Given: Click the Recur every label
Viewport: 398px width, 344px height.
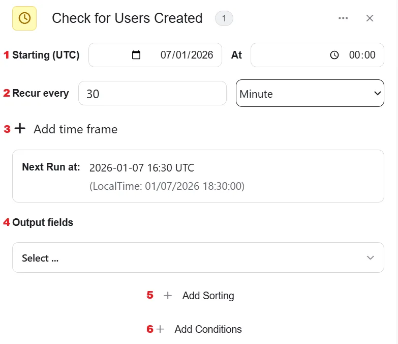Looking at the screenshot, I should point(41,93).
